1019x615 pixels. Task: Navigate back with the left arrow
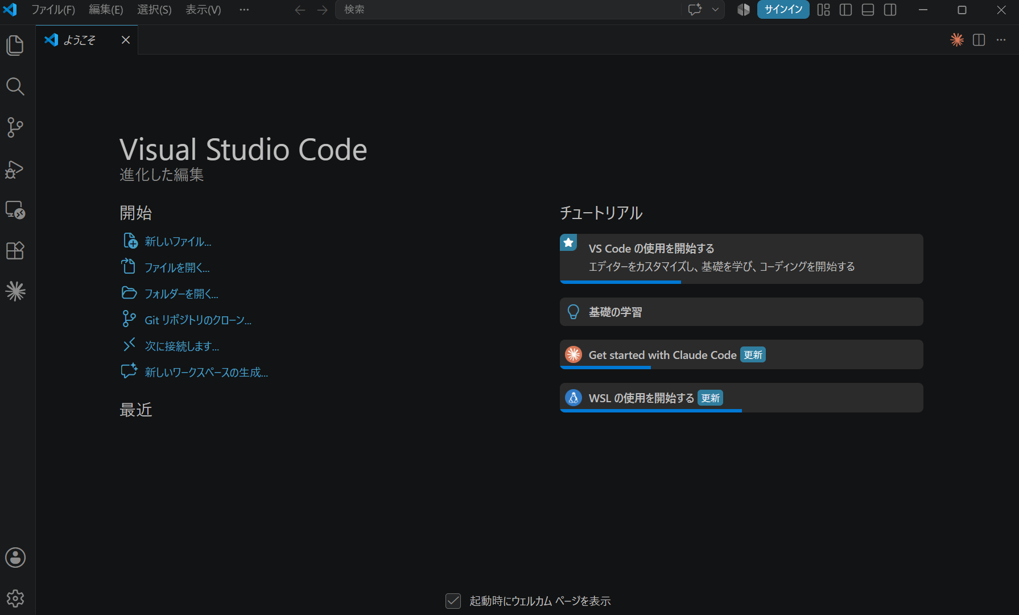pos(300,10)
